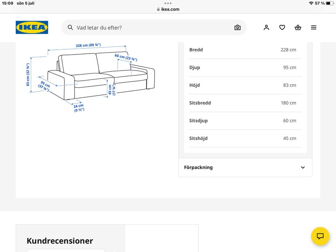Focus the 'Vad letar du efter?' search field
The height and width of the screenshot is (252, 336).
[x=154, y=27]
